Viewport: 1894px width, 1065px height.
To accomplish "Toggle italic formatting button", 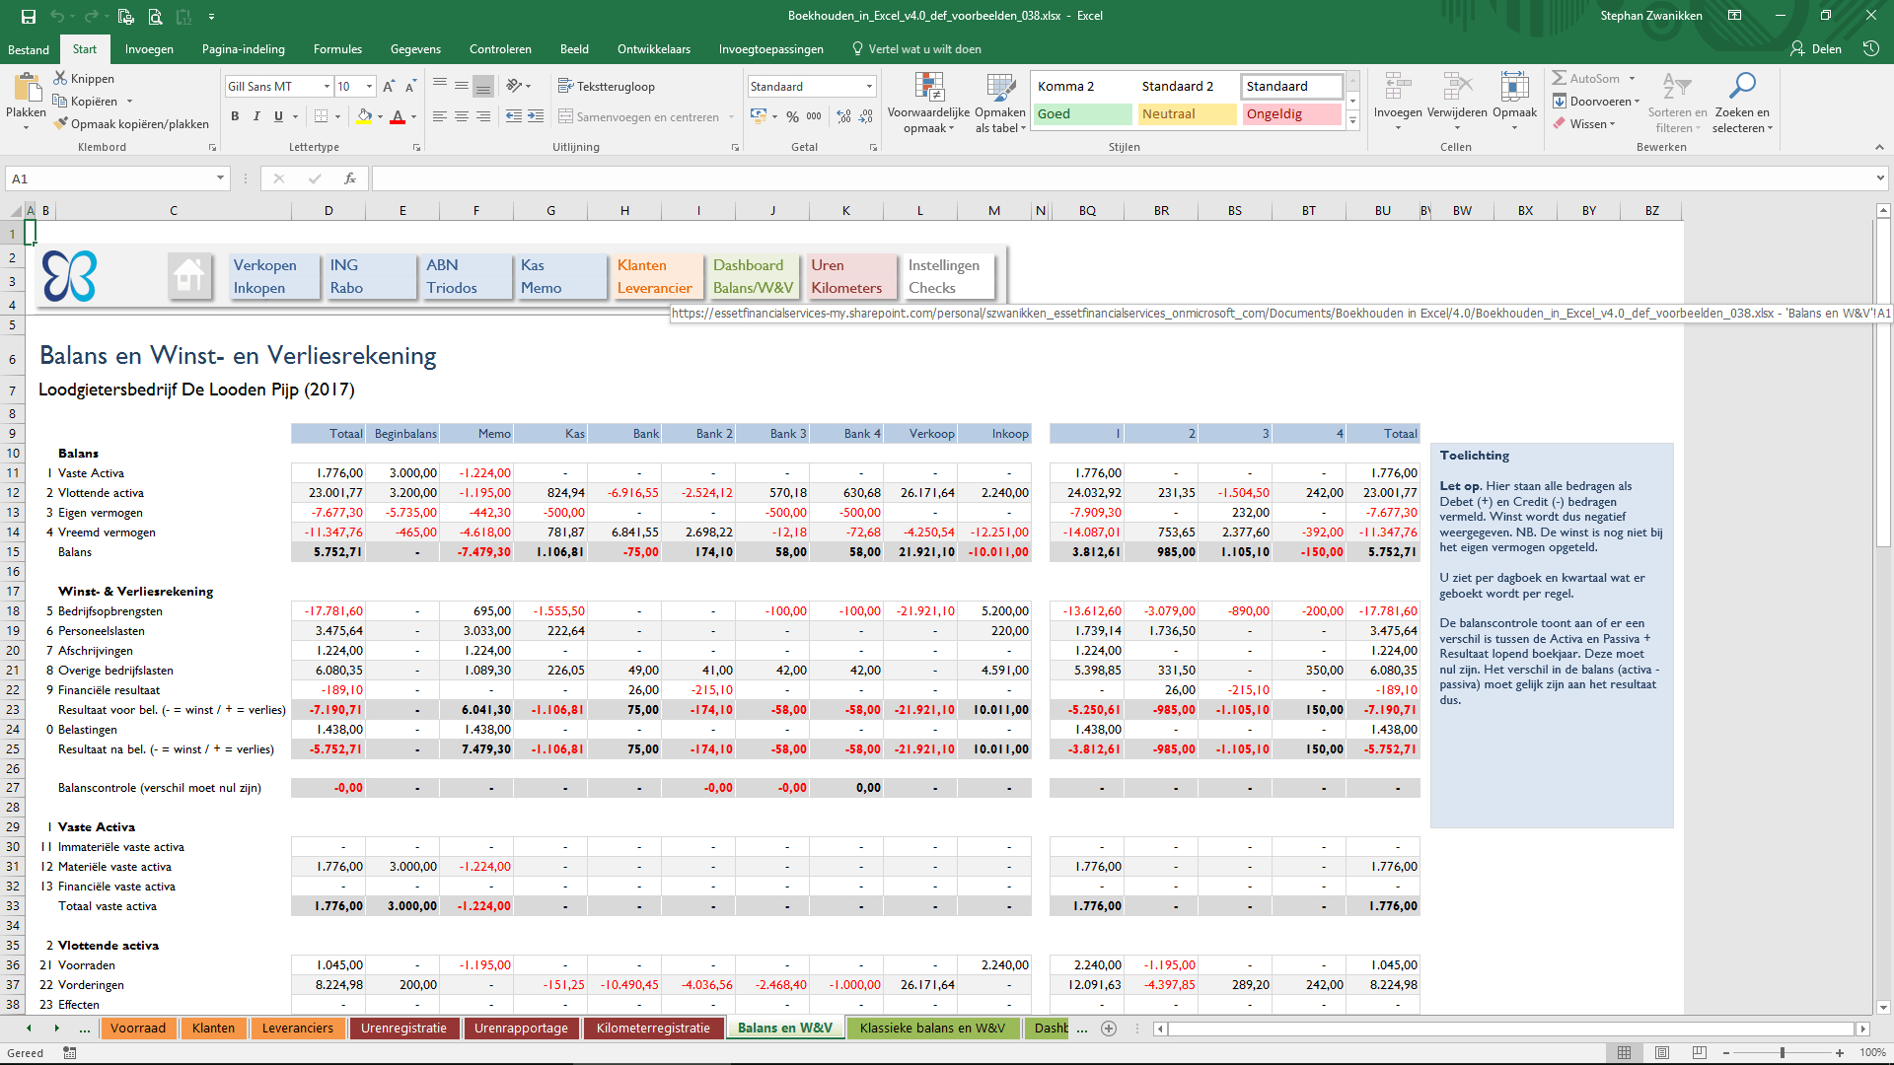I will [256, 116].
